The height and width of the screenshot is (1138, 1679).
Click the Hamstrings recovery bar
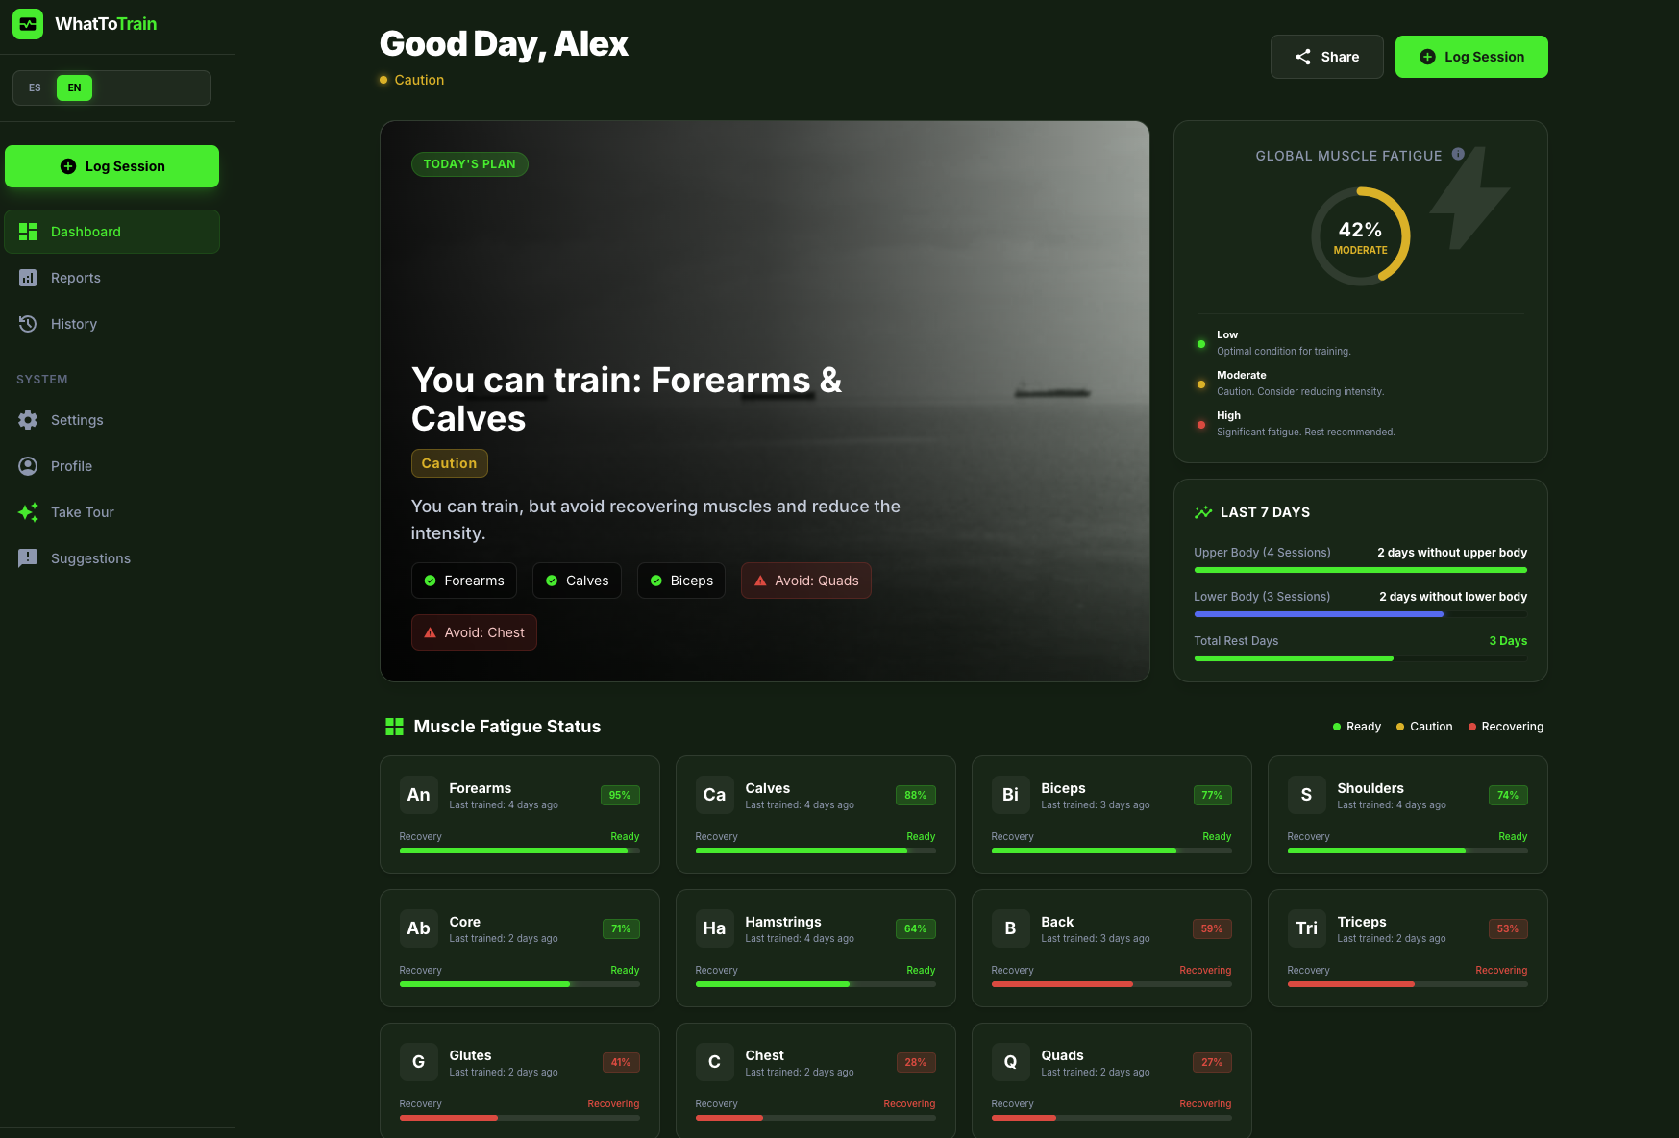coord(815,984)
